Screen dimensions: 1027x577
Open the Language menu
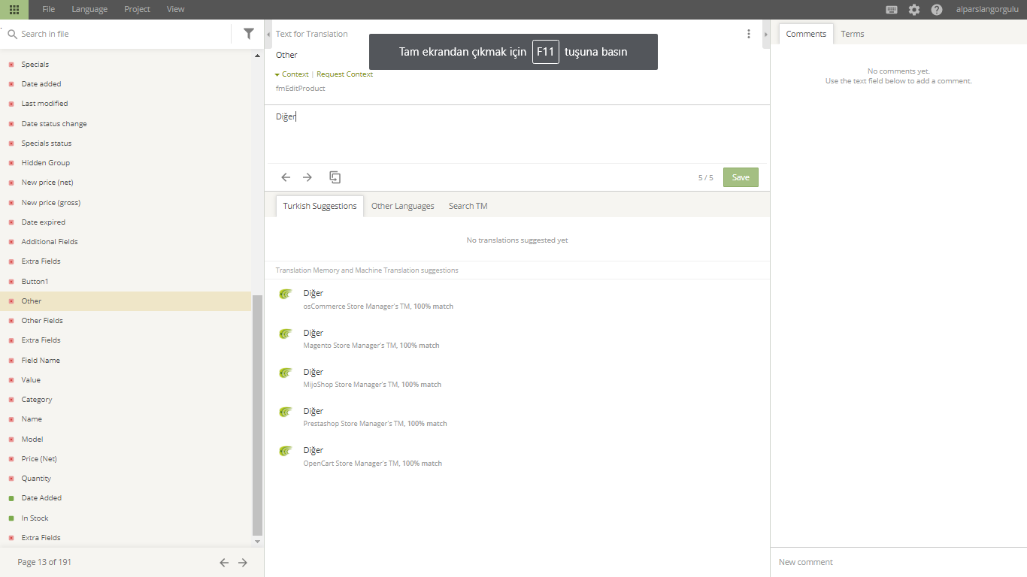click(89, 10)
